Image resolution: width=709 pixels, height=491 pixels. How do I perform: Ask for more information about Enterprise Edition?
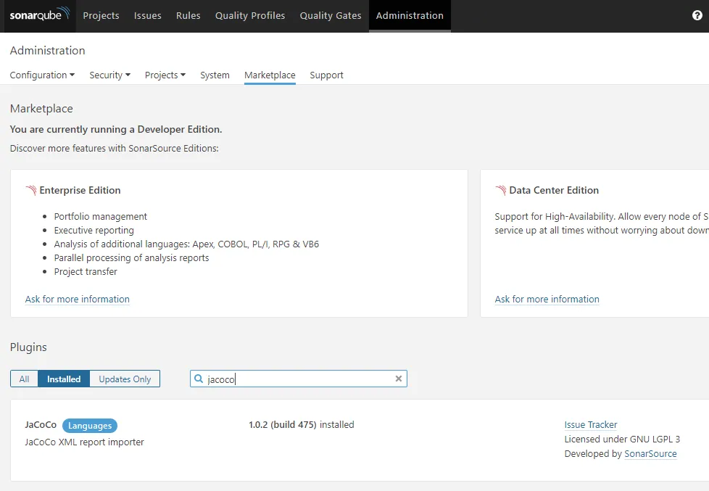click(x=78, y=299)
